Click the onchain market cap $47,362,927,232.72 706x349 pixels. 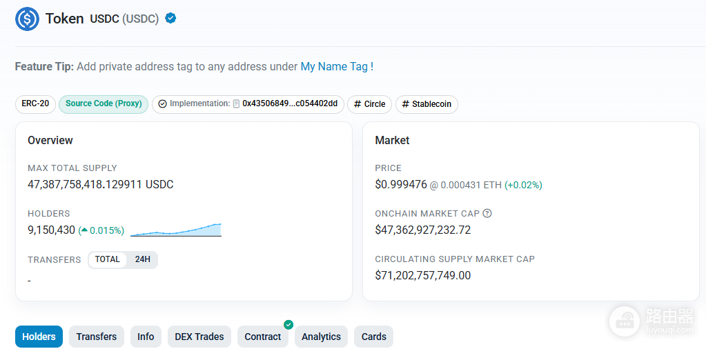coord(423,230)
